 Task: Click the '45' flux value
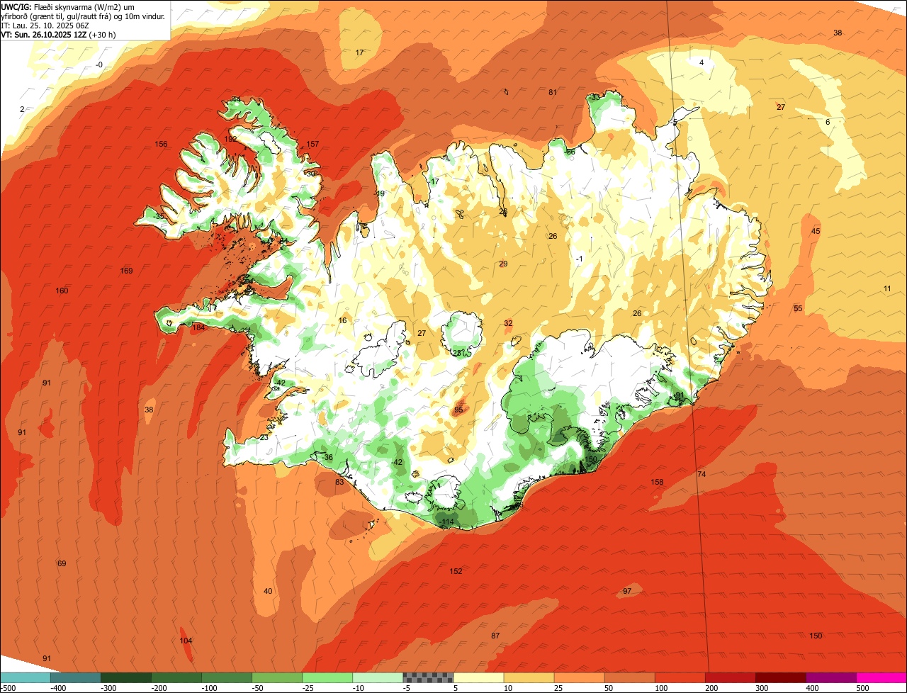[x=816, y=232]
